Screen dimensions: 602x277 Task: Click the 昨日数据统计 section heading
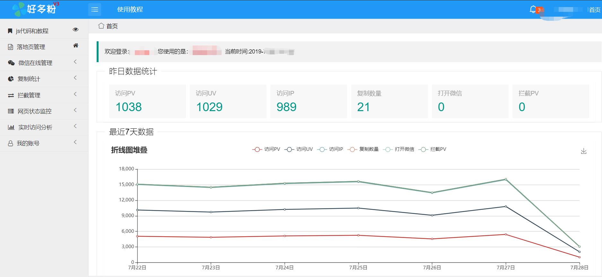[x=133, y=71]
